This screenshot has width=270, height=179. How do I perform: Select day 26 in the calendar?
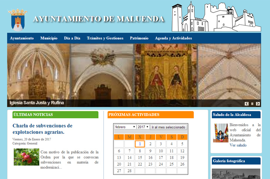pyautogui.click(x=182, y=165)
